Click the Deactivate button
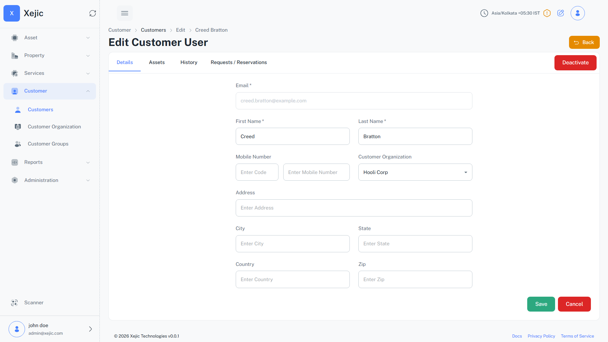This screenshot has width=608, height=342. click(575, 63)
